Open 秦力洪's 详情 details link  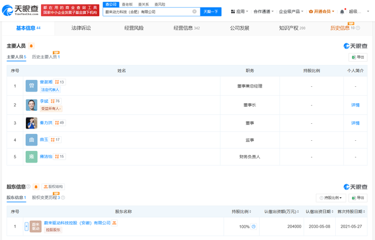(x=355, y=123)
